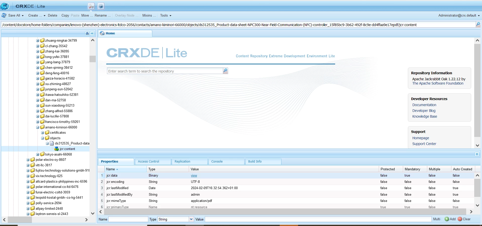482x226 pixels.
Task: Expand the funai-electric-coltd-3059 node
Action: click(x=28, y=192)
